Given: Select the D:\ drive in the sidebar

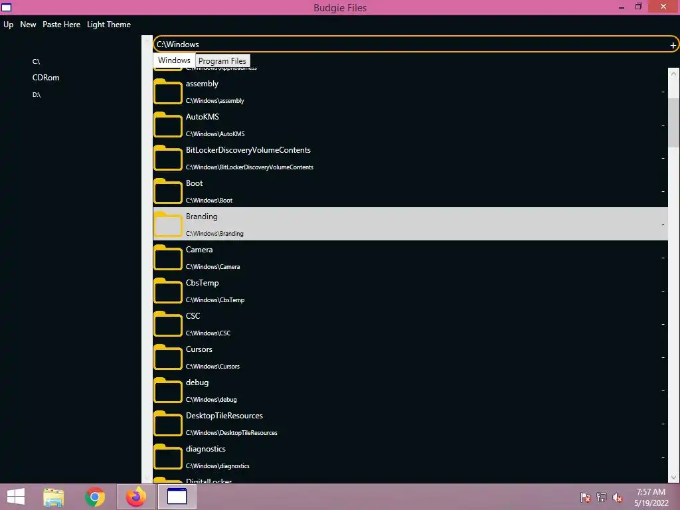Looking at the screenshot, I should [x=37, y=94].
